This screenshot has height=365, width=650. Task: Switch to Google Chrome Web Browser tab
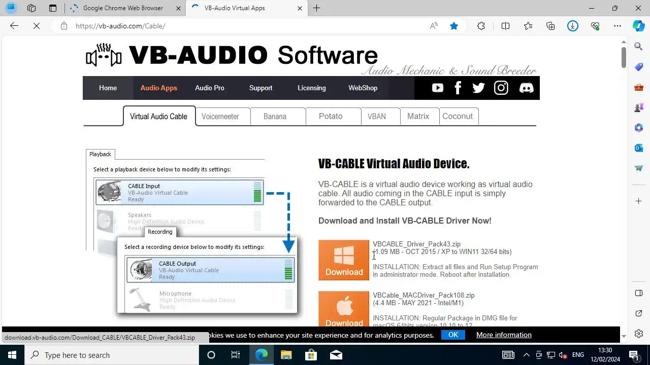pos(123,8)
